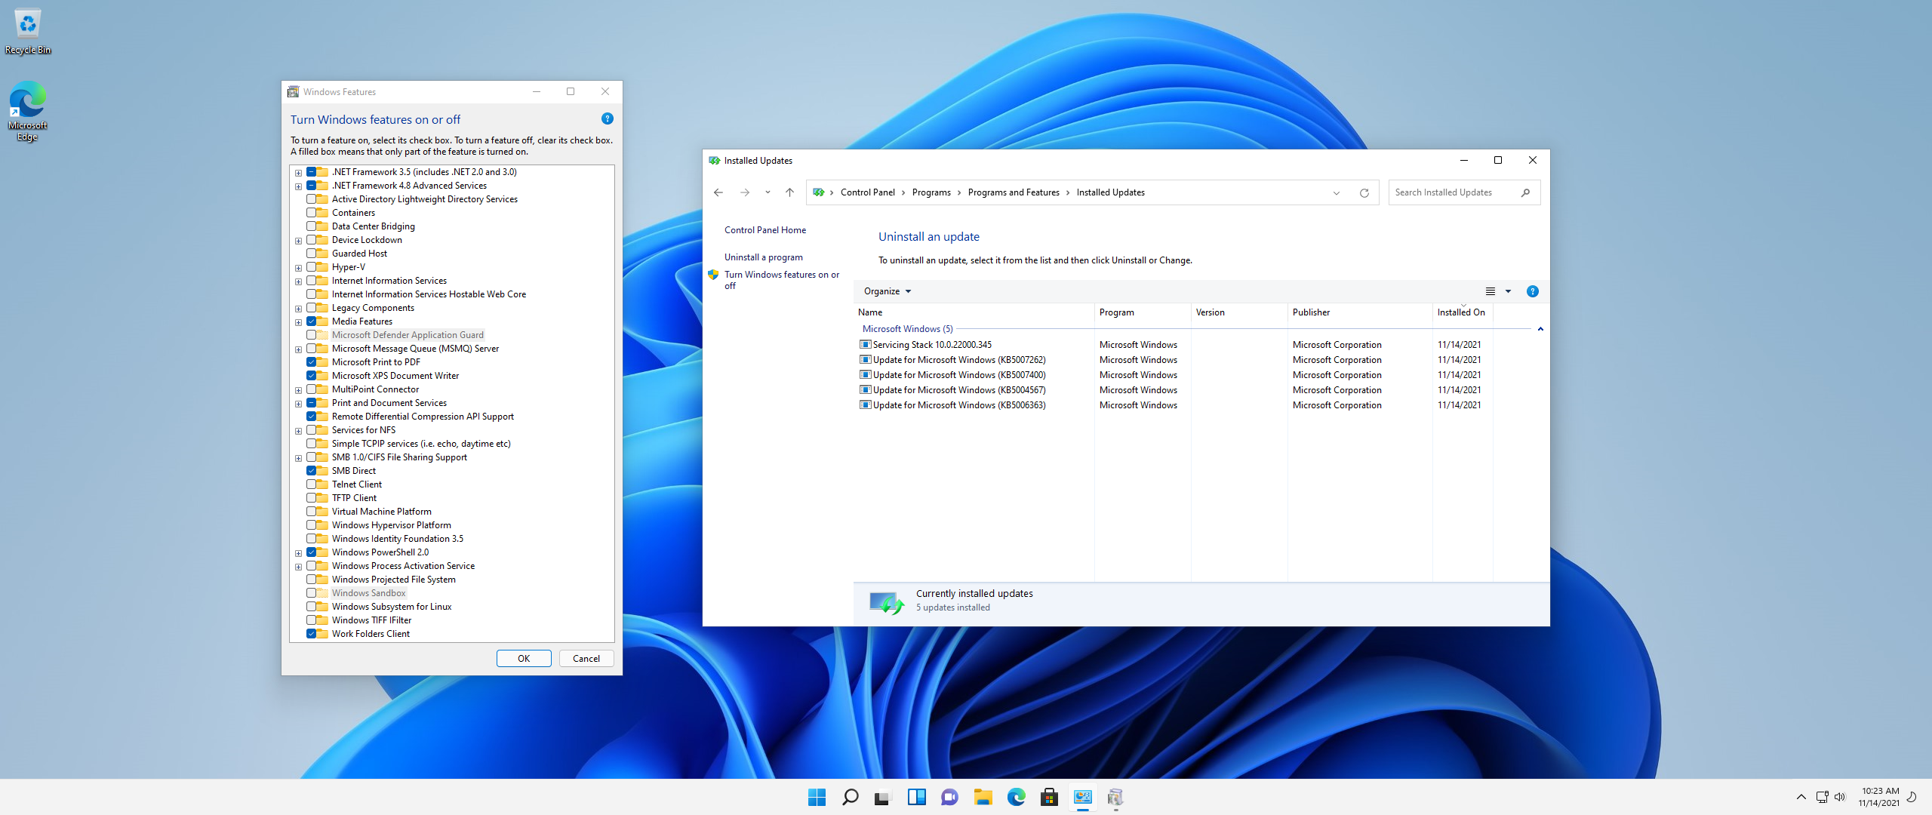The width and height of the screenshot is (1932, 815).
Task: Open the Organize dropdown menu
Action: [887, 291]
